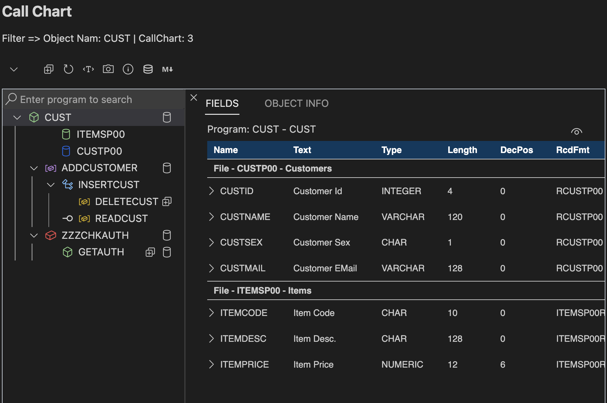Click the refresh icon in the toolbar
Image resolution: width=607 pixels, height=403 pixels.
tap(68, 69)
